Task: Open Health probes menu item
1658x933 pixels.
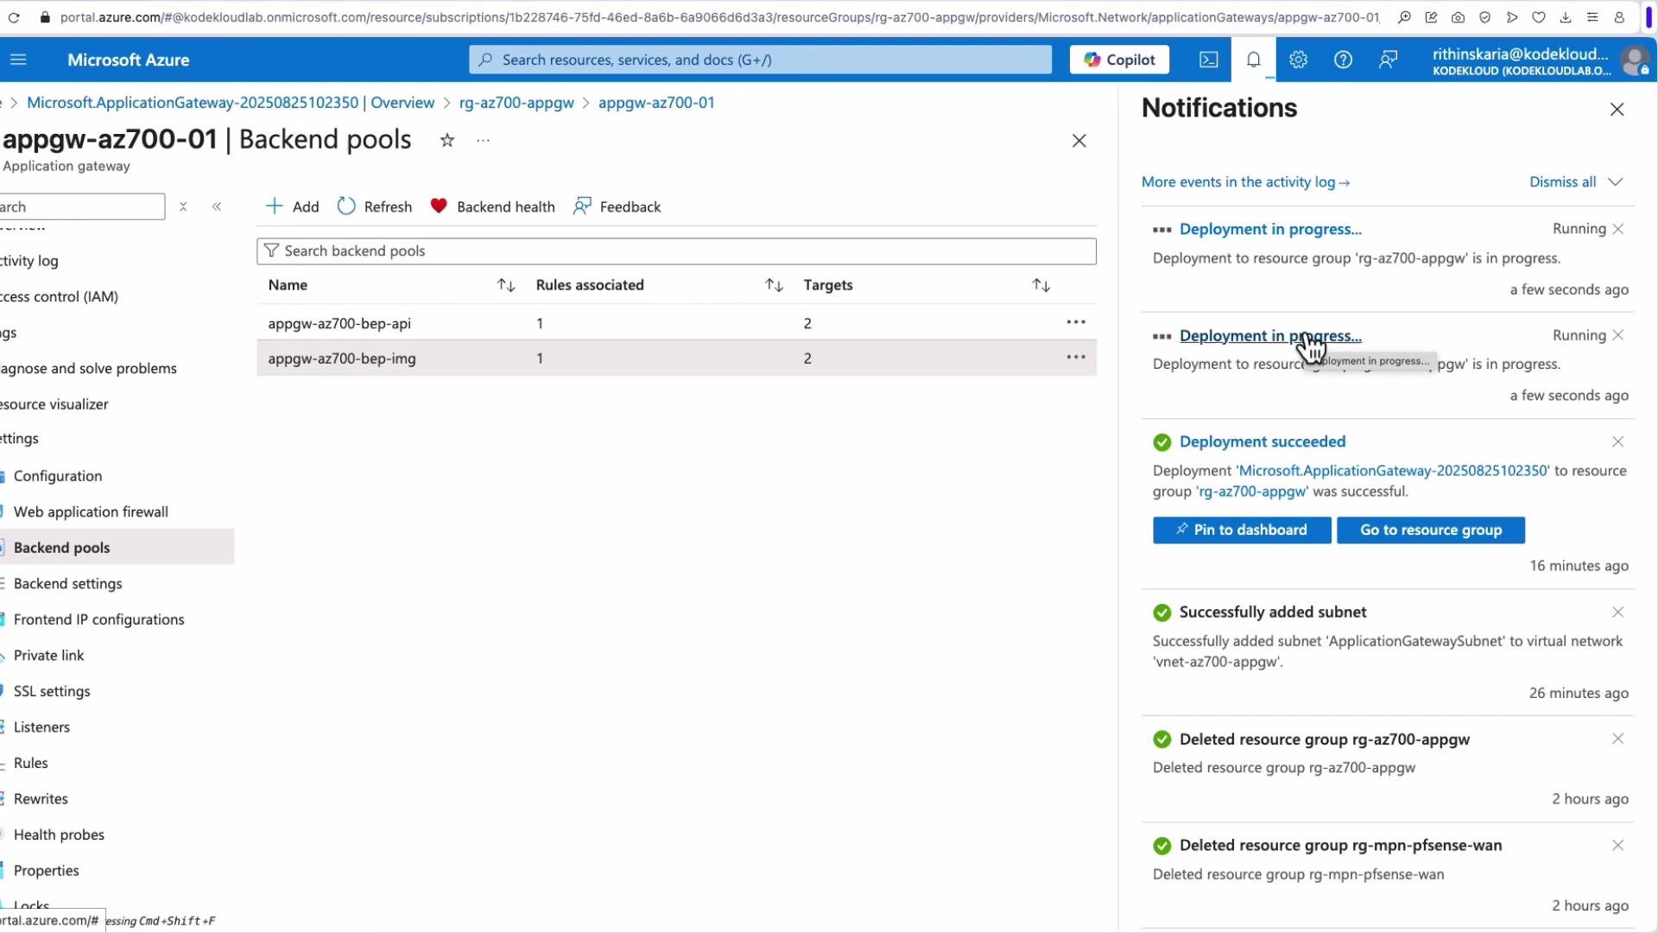Action: coord(59,835)
